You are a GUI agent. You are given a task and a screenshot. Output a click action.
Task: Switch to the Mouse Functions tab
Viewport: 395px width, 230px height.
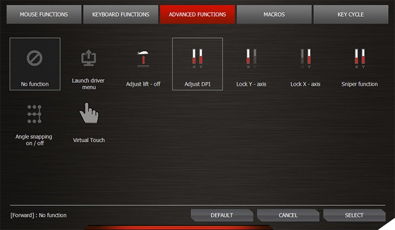tap(44, 15)
